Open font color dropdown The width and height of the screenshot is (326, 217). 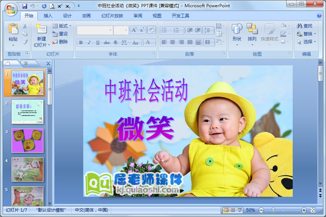pos(154,42)
